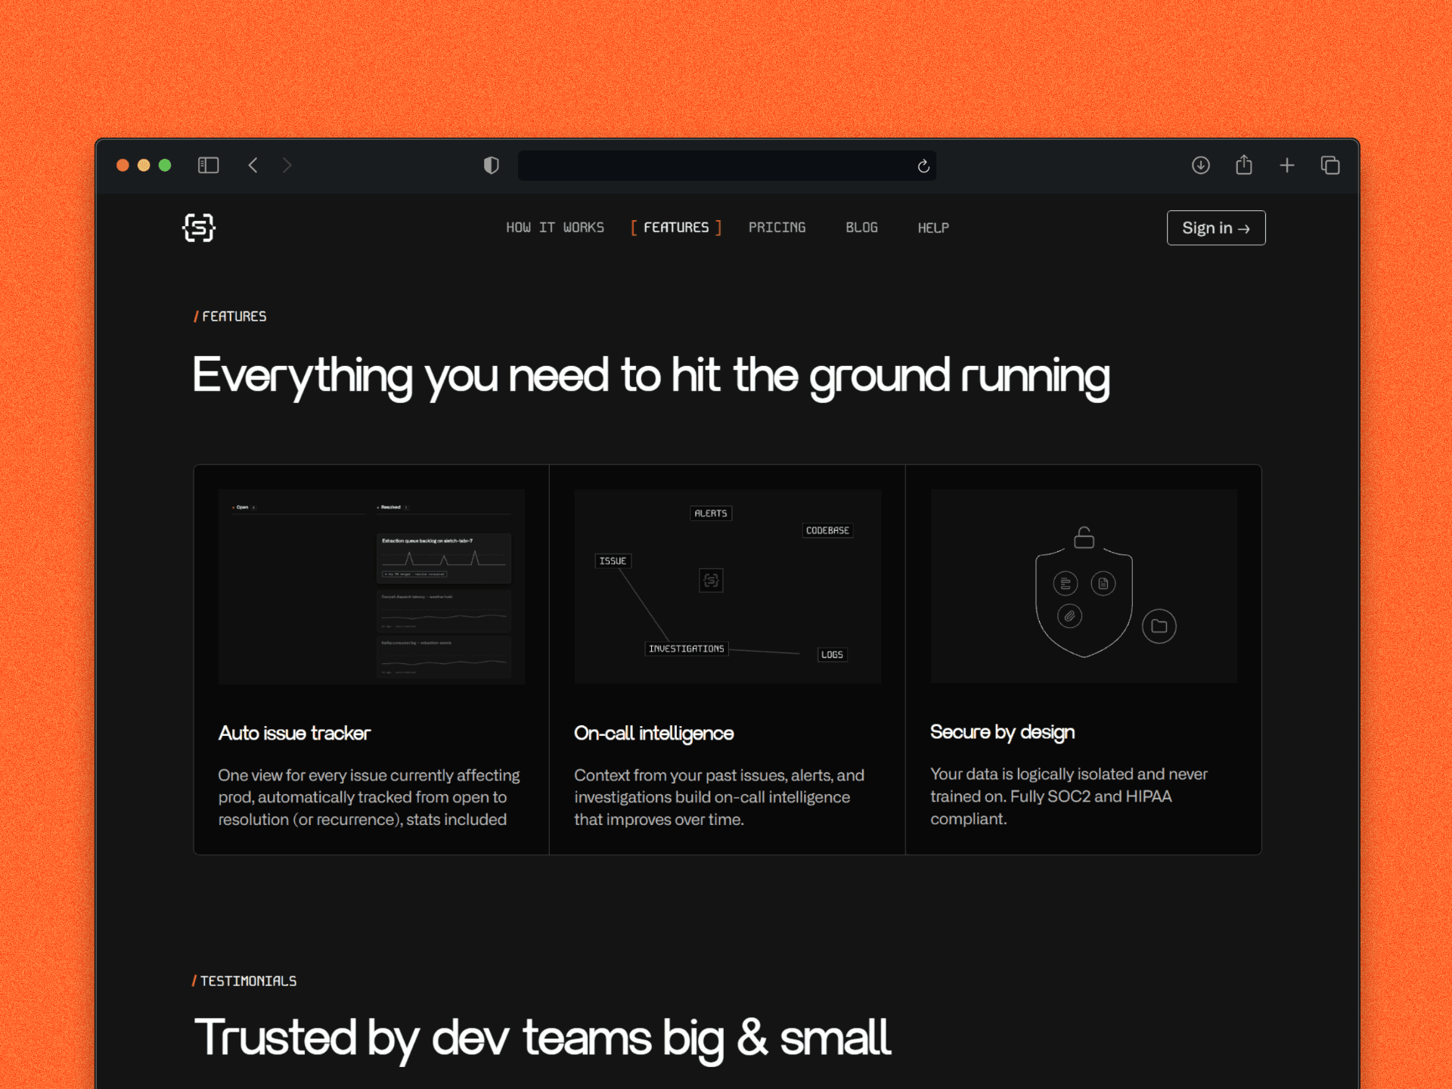1452x1089 pixels.
Task: Click the ALERTS node in diagram
Action: (711, 513)
